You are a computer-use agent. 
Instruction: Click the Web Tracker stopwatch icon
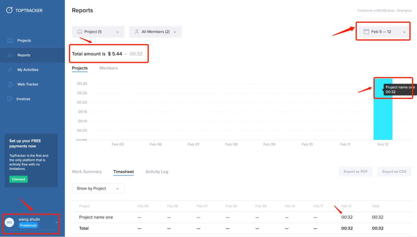click(x=10, y=84)
